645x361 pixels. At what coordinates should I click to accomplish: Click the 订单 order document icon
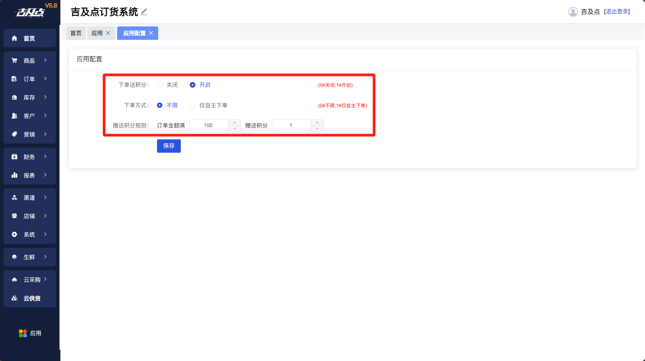14,79
